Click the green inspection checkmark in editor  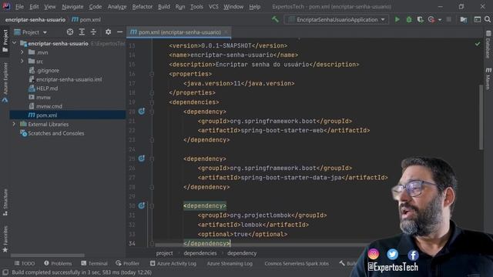click(x=478, y=45)
